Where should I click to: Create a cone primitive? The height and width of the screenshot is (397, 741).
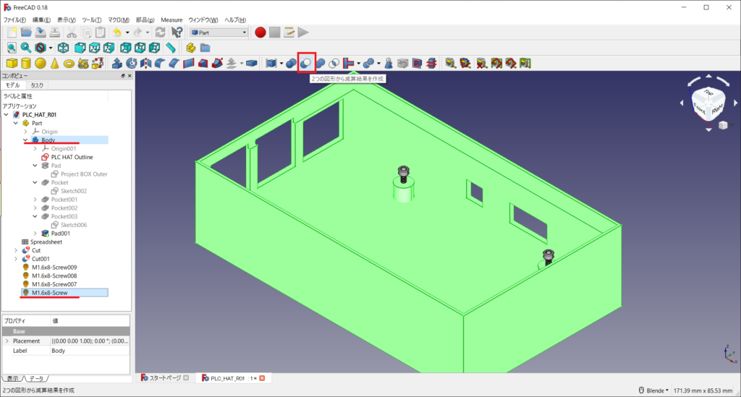pos(54,64)
